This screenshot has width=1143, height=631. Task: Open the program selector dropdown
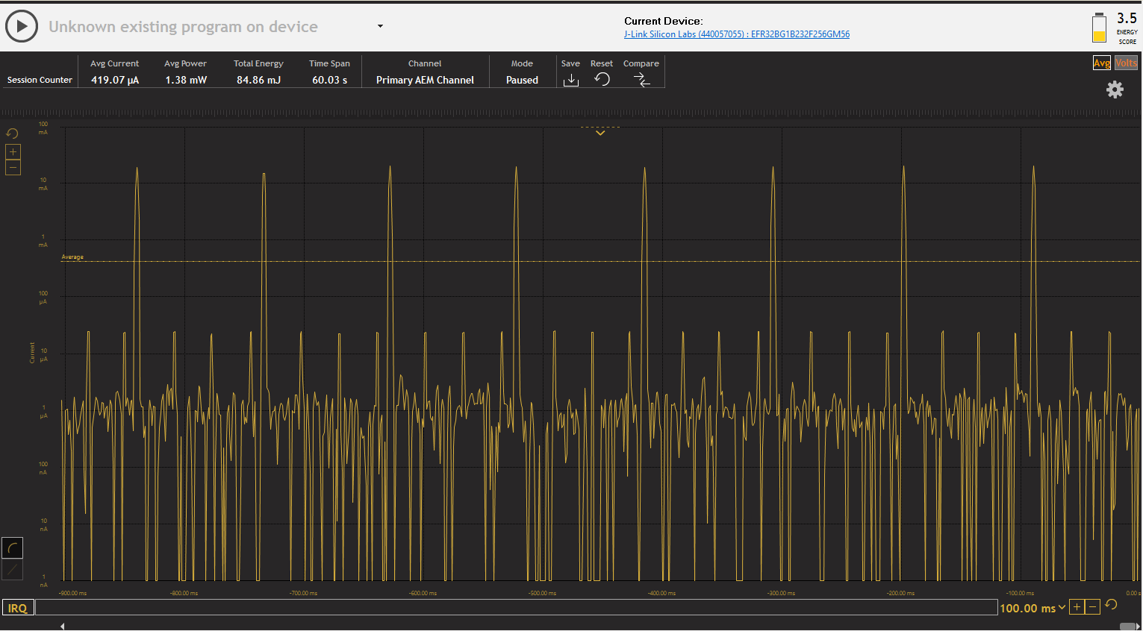379,25
